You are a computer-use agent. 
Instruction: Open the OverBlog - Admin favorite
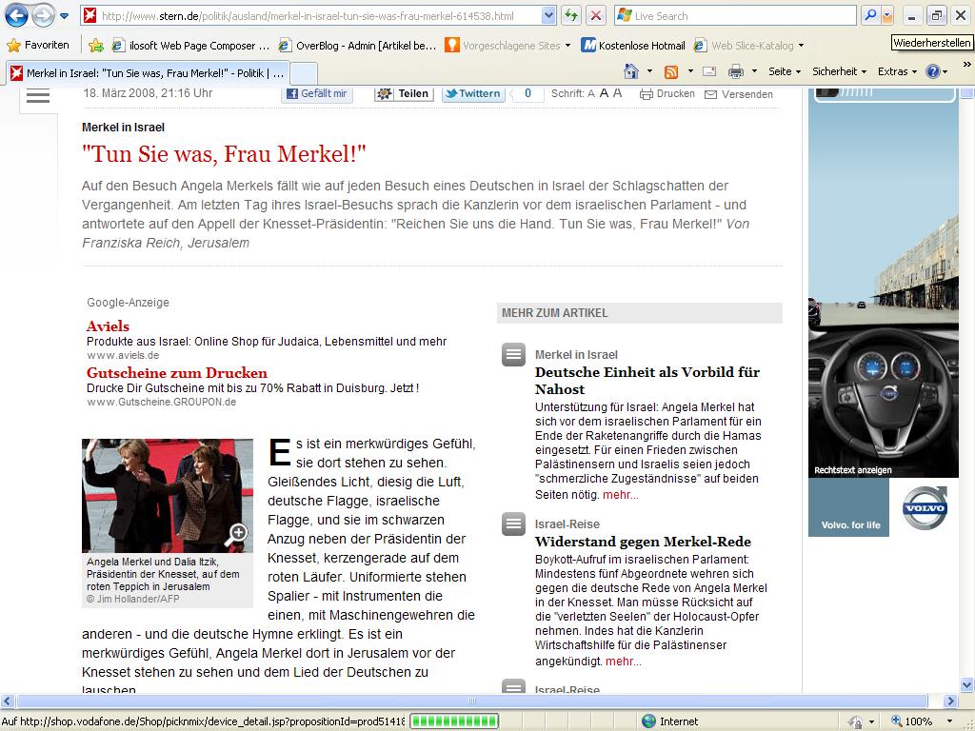point(358,46)
